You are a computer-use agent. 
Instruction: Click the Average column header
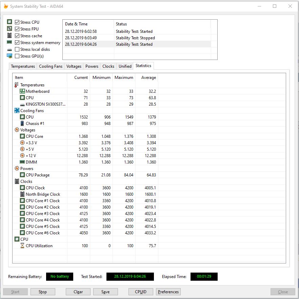147,78
